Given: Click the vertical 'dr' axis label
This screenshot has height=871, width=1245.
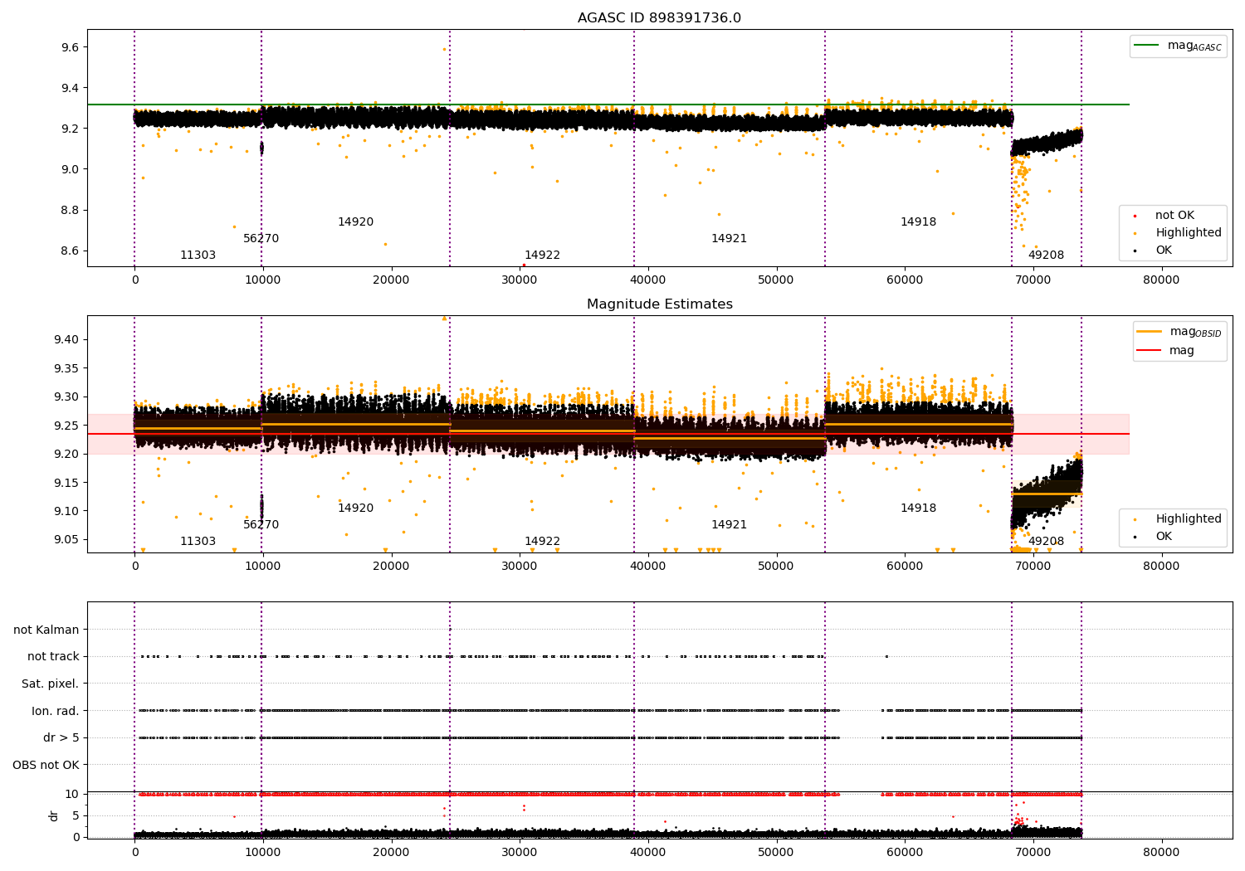Looking at the screenshot, I should coord(54,815).
